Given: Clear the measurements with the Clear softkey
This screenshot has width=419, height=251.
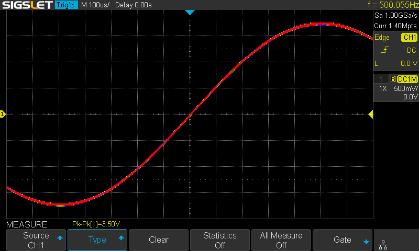Looking at the screenshot, I should (159, 240).
